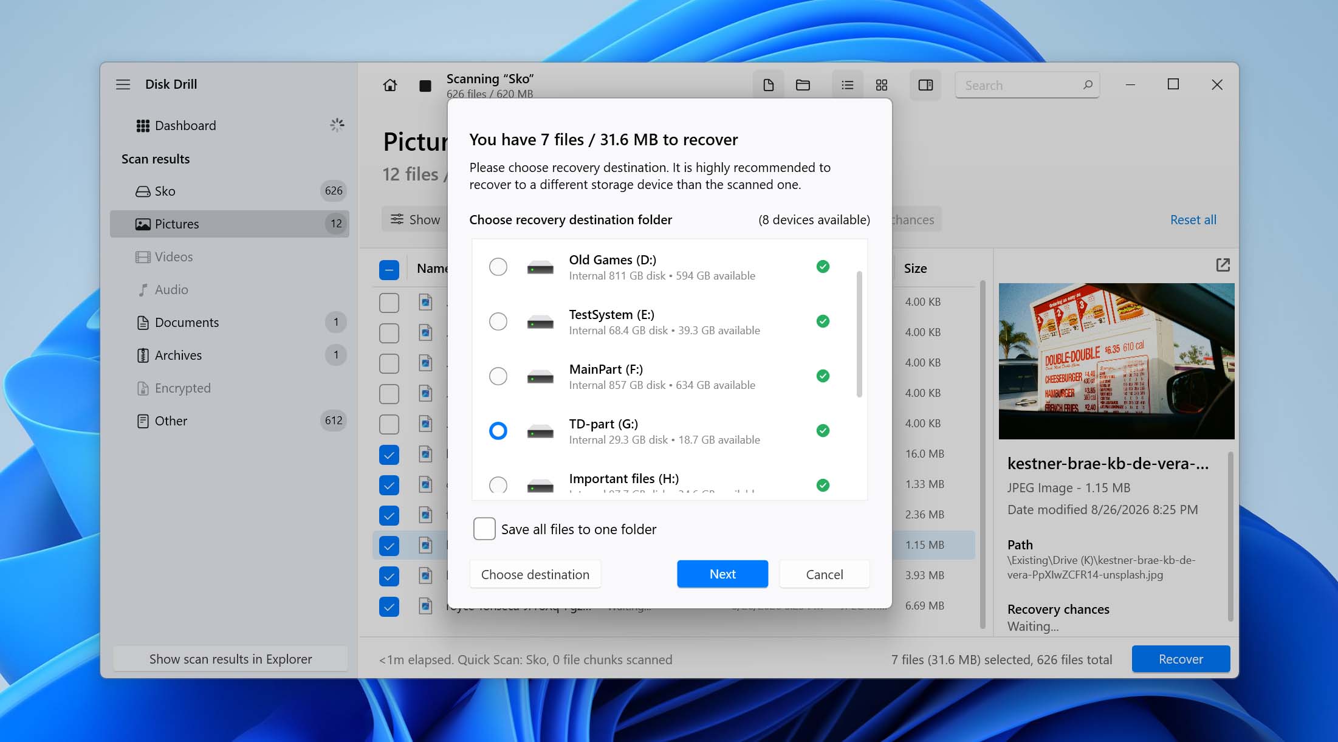Select the grid view layout icon
1338x742 pixels.
882,85
